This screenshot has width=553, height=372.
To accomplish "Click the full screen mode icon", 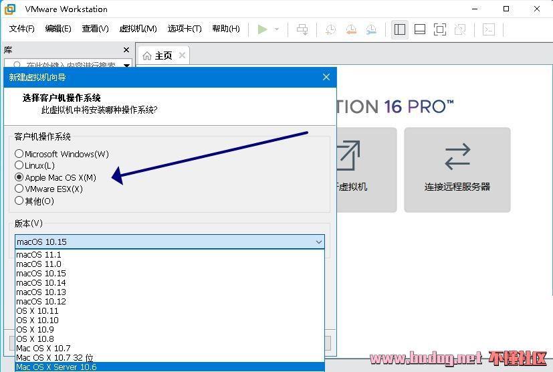I will (x=440, y=29).
